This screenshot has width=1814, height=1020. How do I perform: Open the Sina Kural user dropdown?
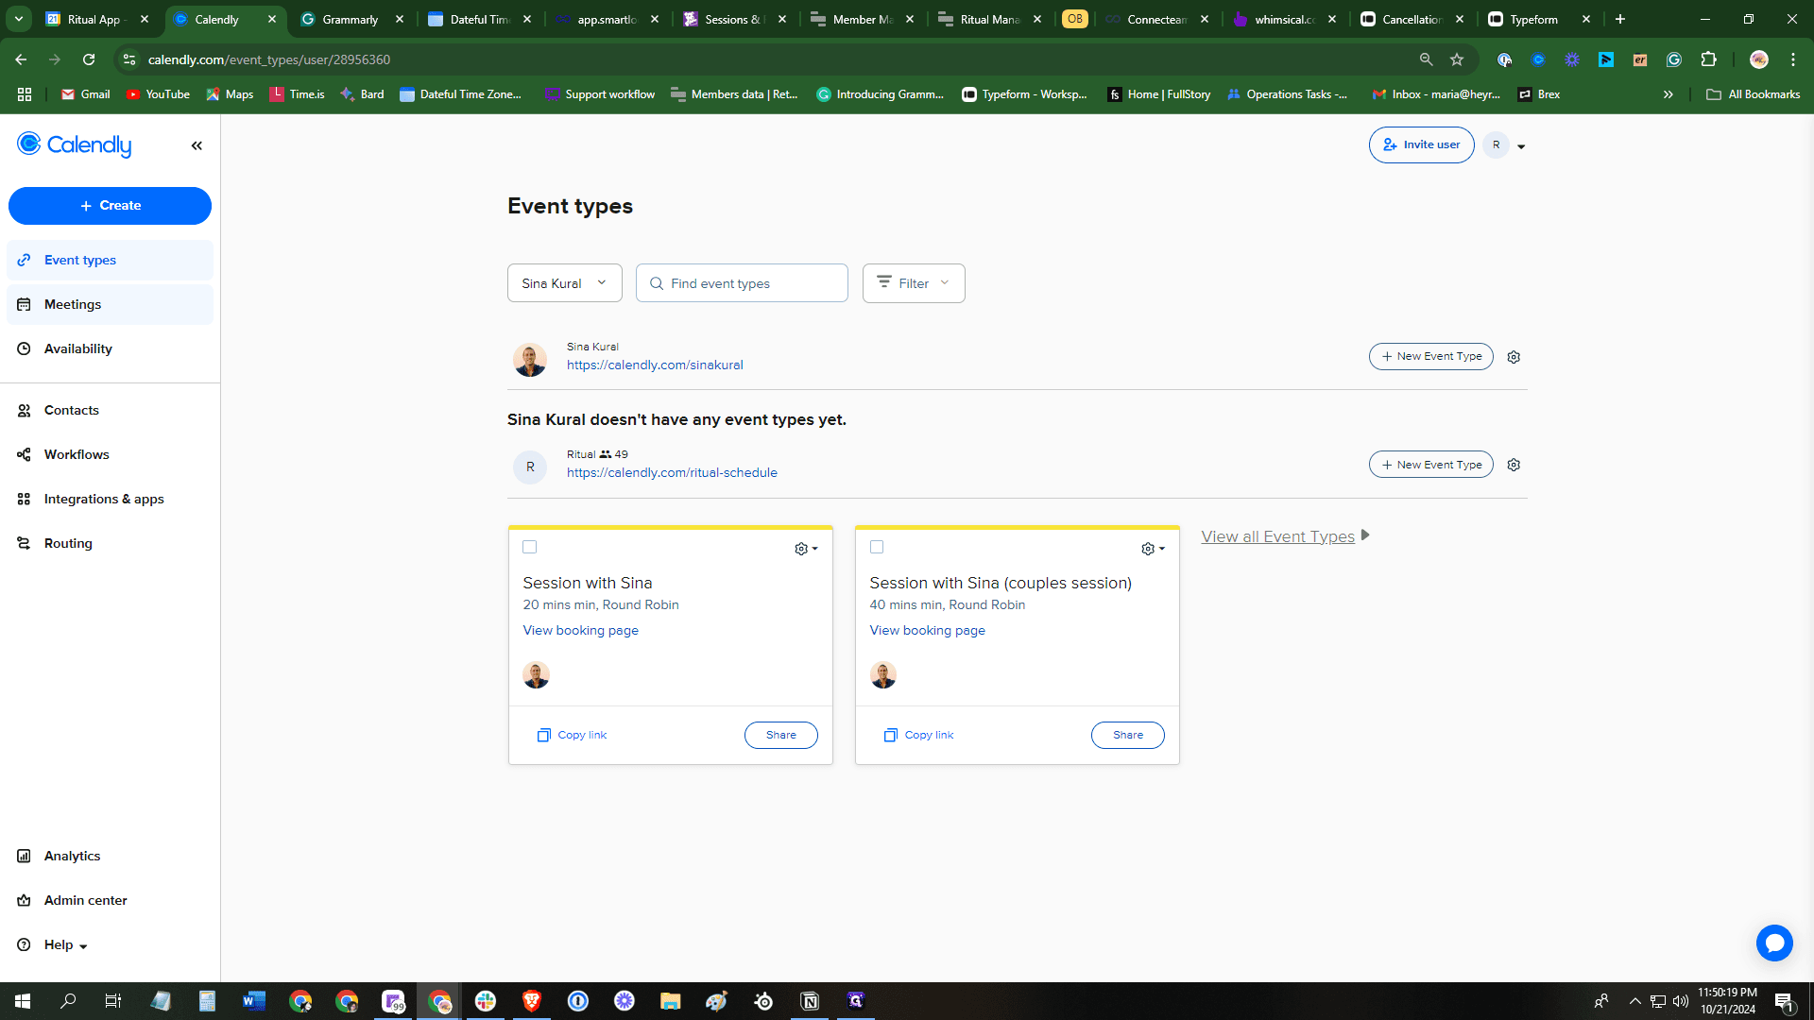565,283
